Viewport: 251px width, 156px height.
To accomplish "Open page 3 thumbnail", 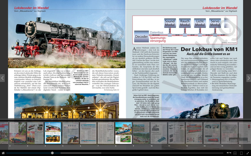I will (35, 133).
